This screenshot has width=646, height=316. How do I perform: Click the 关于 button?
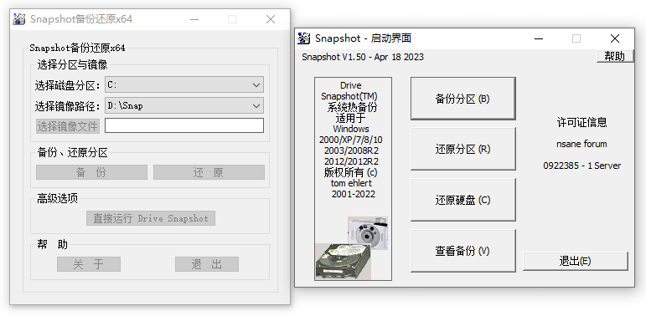[89, 264]
